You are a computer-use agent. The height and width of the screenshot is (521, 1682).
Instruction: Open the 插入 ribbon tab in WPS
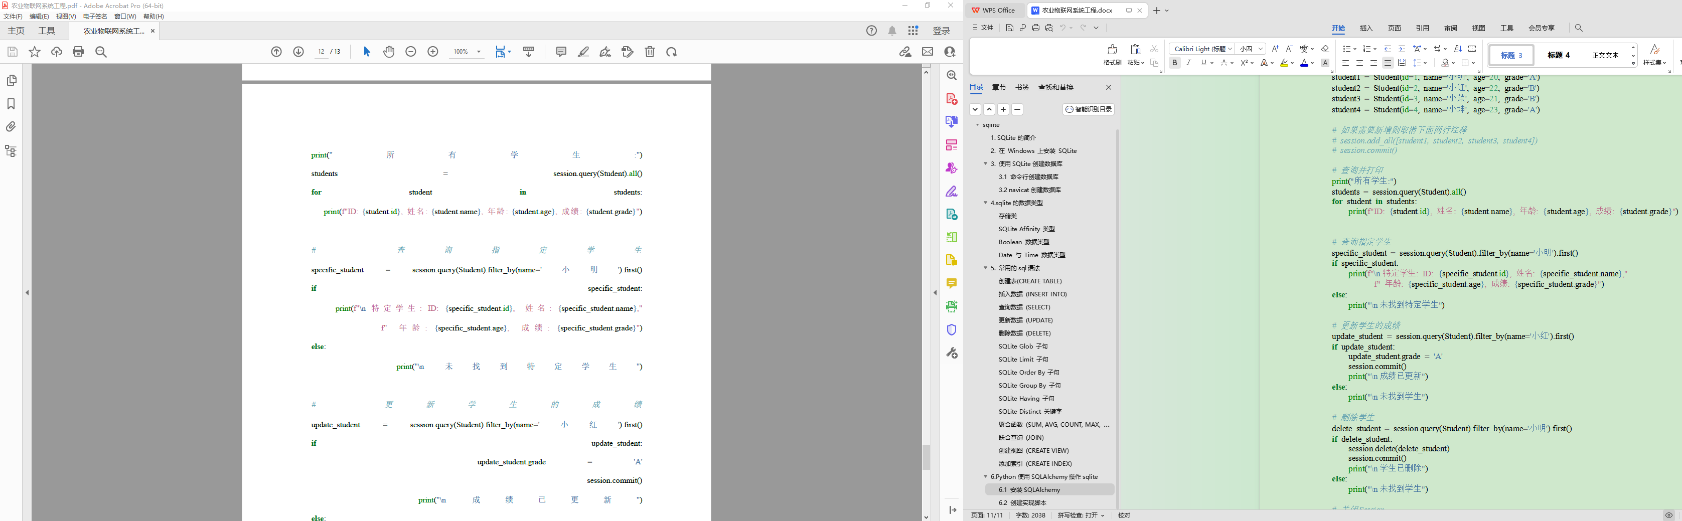(x=1366, y=28)
